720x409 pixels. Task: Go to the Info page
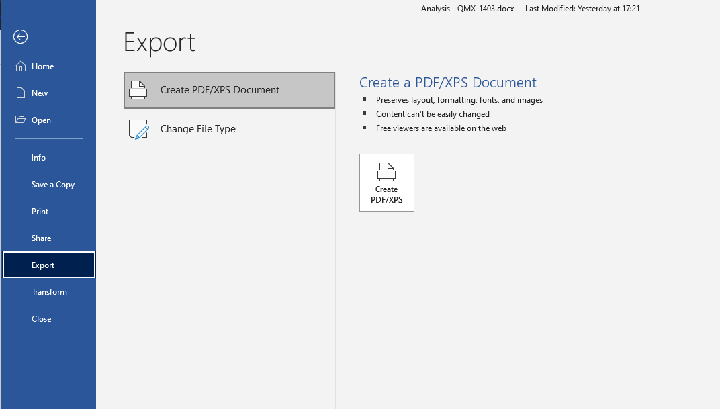click(48, 157)
